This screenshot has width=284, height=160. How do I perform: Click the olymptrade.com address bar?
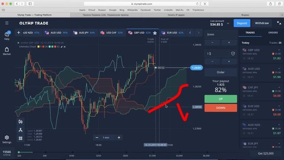(x=142, y=4)
